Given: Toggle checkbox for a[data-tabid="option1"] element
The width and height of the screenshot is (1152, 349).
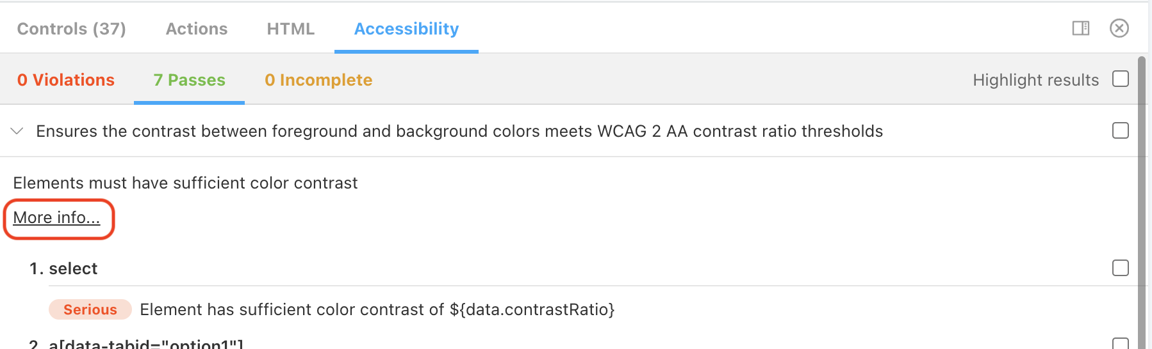Looking at the screenshot, I should 1121,344.
